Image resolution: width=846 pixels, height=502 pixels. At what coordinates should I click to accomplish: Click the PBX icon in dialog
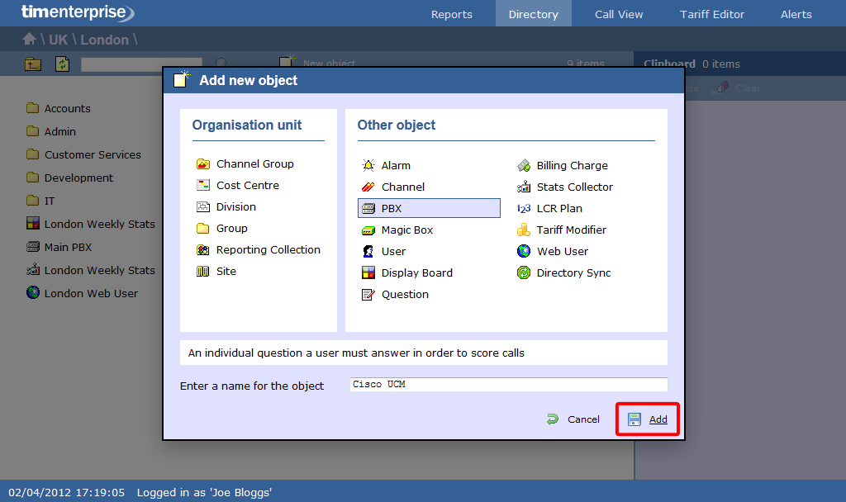tap(368, 209)
